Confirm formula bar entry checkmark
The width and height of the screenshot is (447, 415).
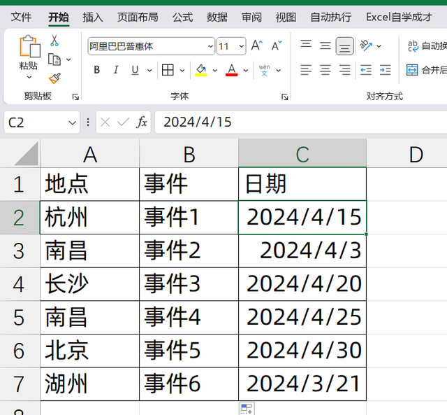coord(123,122)
